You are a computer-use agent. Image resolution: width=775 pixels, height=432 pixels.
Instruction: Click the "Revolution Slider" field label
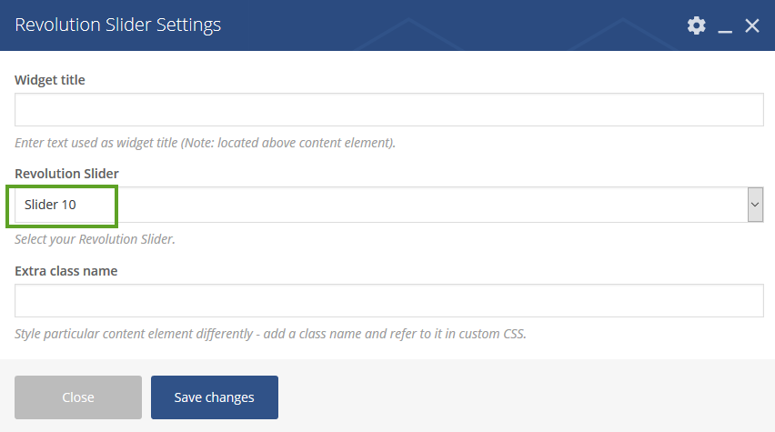tap(66, 174)
